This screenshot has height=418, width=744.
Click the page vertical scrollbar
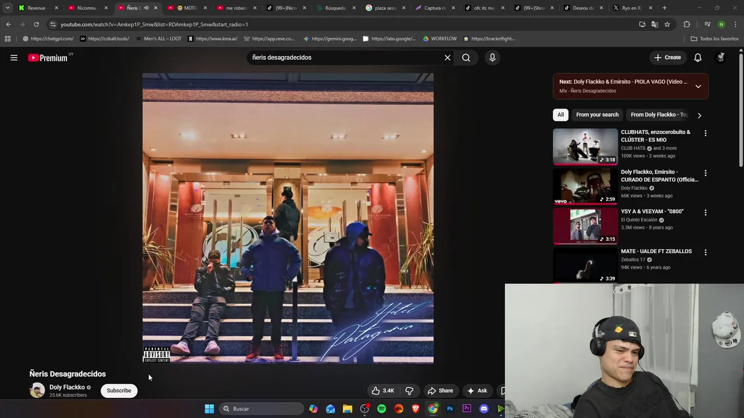click(741, 110)
